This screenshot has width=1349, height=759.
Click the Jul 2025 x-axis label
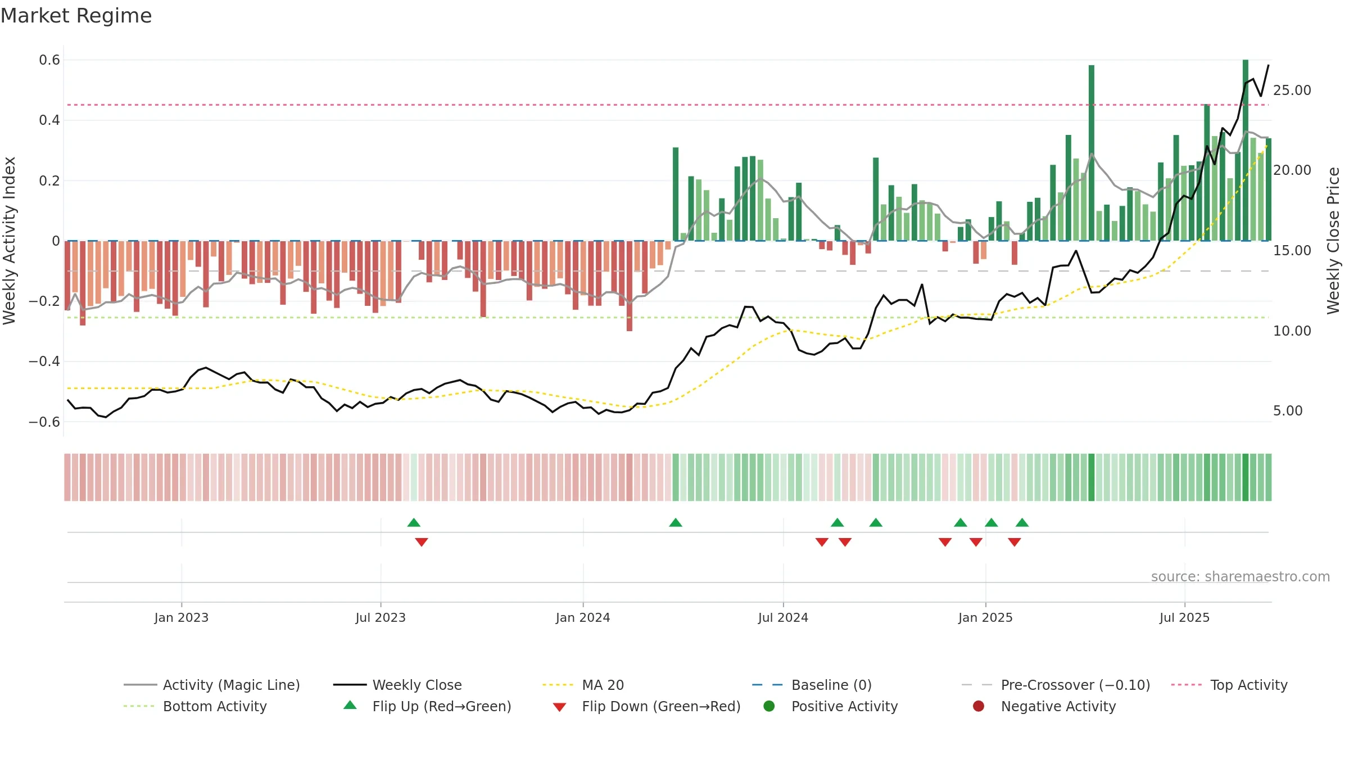(1184, 617)
